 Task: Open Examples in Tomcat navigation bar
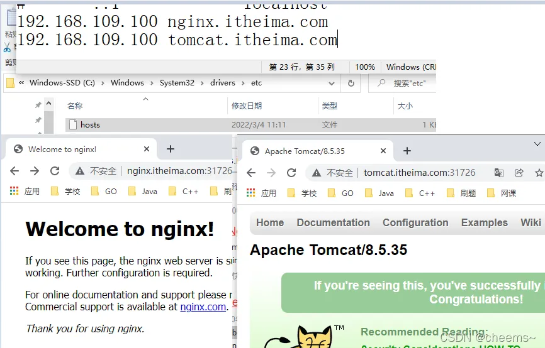pos(484,223)
